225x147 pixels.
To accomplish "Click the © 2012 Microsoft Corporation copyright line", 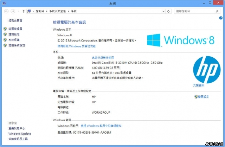I will (97, 40).
